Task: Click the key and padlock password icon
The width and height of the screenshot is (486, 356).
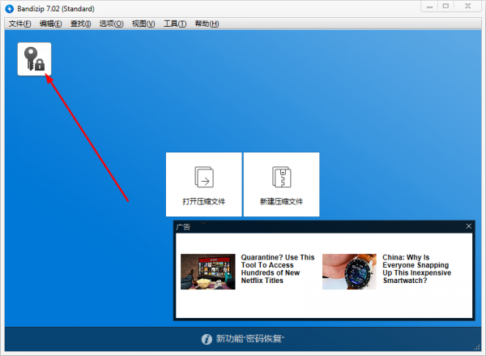Action: (34, 59)
